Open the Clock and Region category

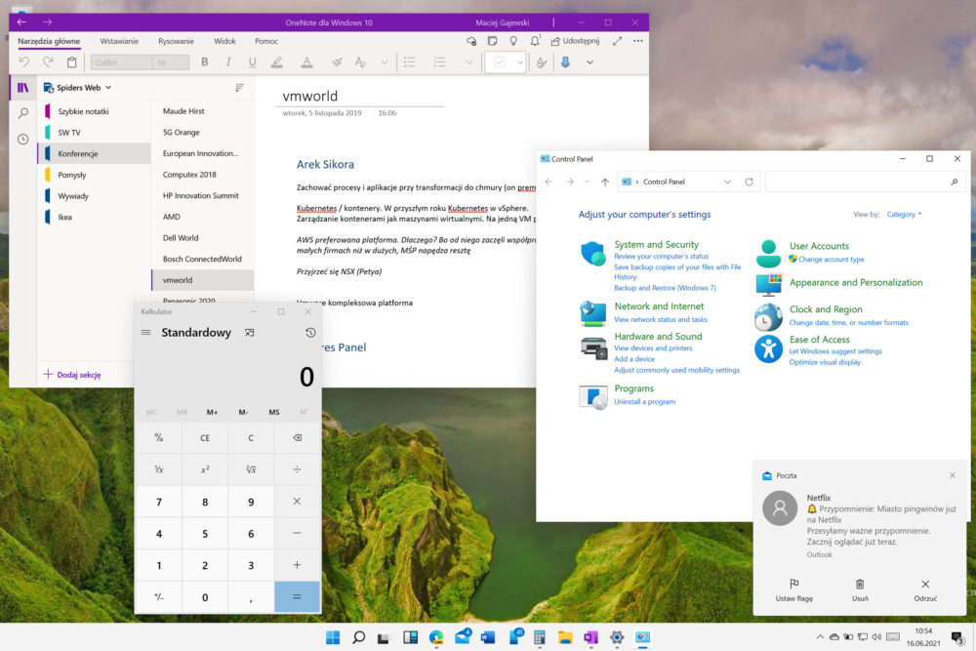[826, 309]
